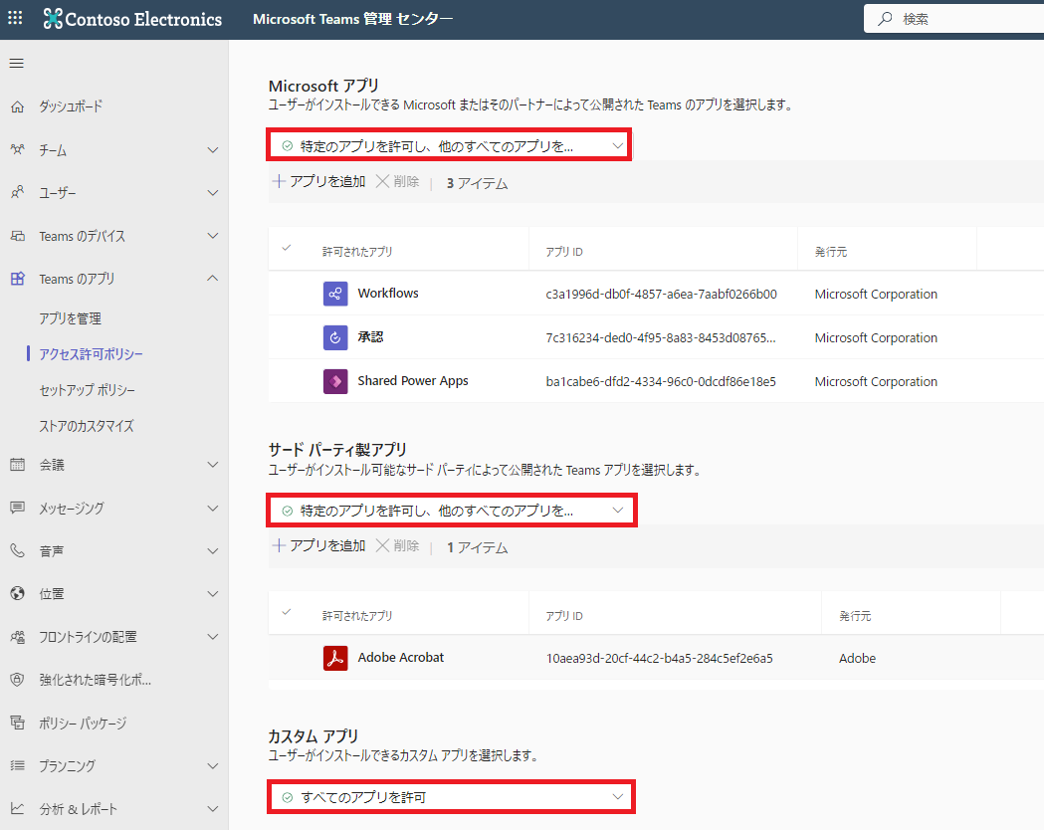This screenshot has width=1044, height=830.
Task: Click the 分析 & レポート chart icon
Action: point(17,809)
